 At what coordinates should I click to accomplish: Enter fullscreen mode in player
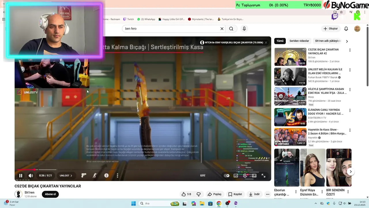[263, 175]
